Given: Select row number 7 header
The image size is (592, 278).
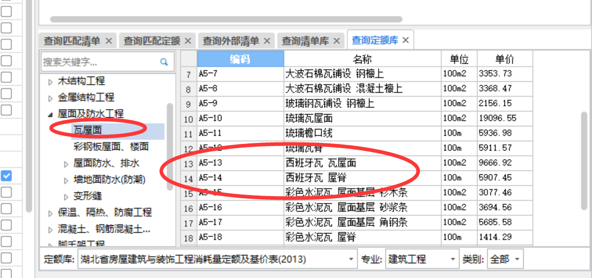Looking at the screenshot, I should [x=189, y=74].
